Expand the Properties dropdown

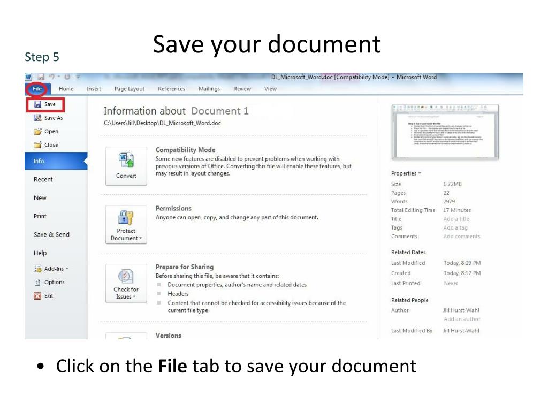(406, 173)
